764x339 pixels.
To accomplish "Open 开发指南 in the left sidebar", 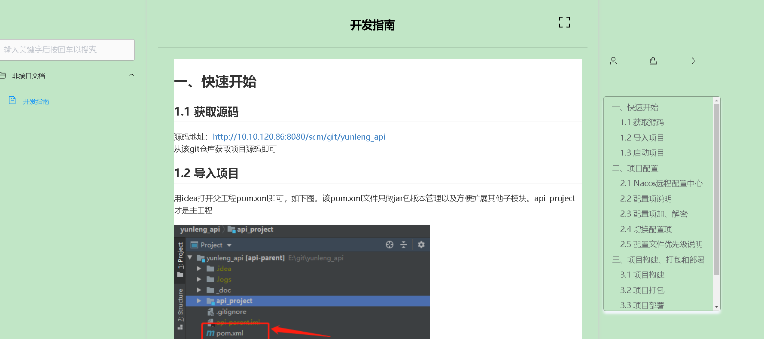I will click(36, 101).
